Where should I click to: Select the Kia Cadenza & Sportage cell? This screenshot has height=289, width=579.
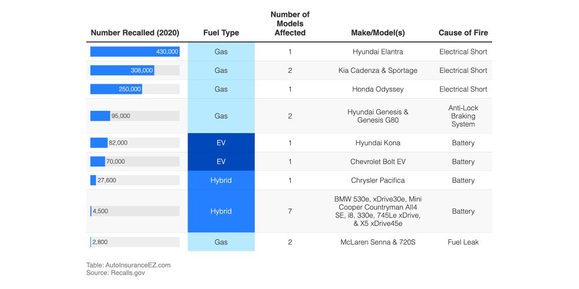pos(378,71)
